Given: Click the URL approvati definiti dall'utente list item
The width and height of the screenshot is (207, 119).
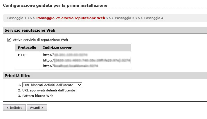Looking at the screenshot, I should coord(48,90).
